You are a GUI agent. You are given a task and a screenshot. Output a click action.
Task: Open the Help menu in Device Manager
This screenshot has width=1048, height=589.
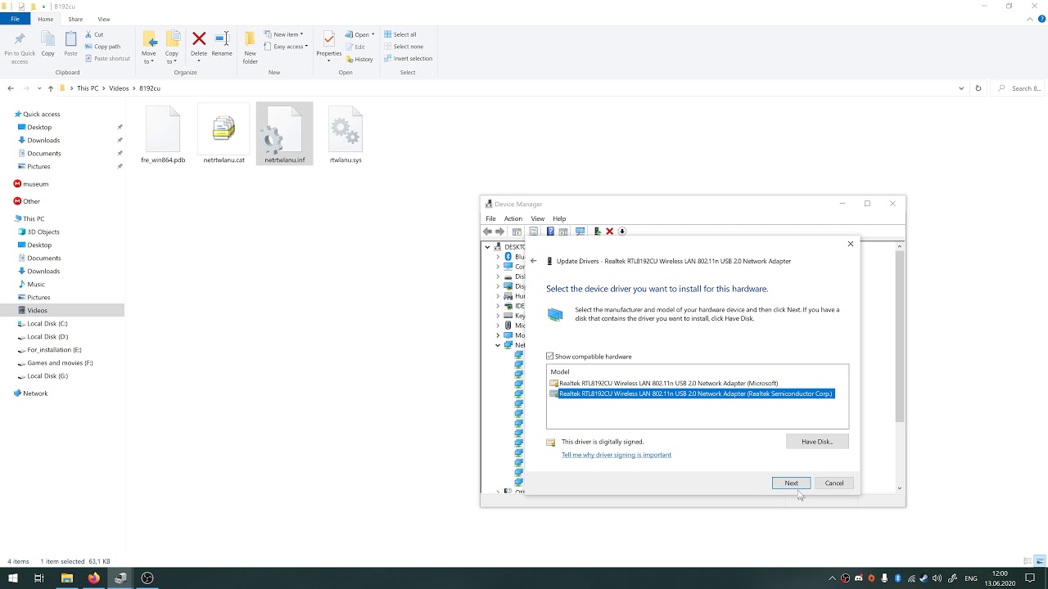[x=559, y=218]
